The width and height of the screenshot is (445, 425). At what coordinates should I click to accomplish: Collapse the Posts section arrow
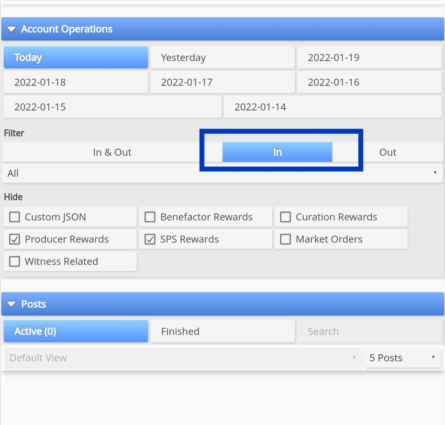click(12, 304)
